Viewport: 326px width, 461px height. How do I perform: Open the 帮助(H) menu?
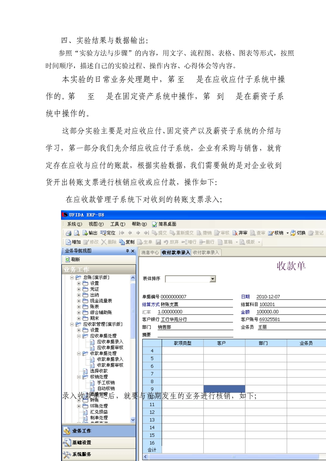pyautogui.click(x=139, y=224)
